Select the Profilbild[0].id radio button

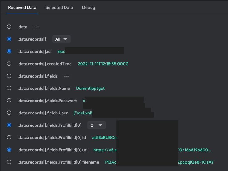pyautogui.click(x=9, y=137)
